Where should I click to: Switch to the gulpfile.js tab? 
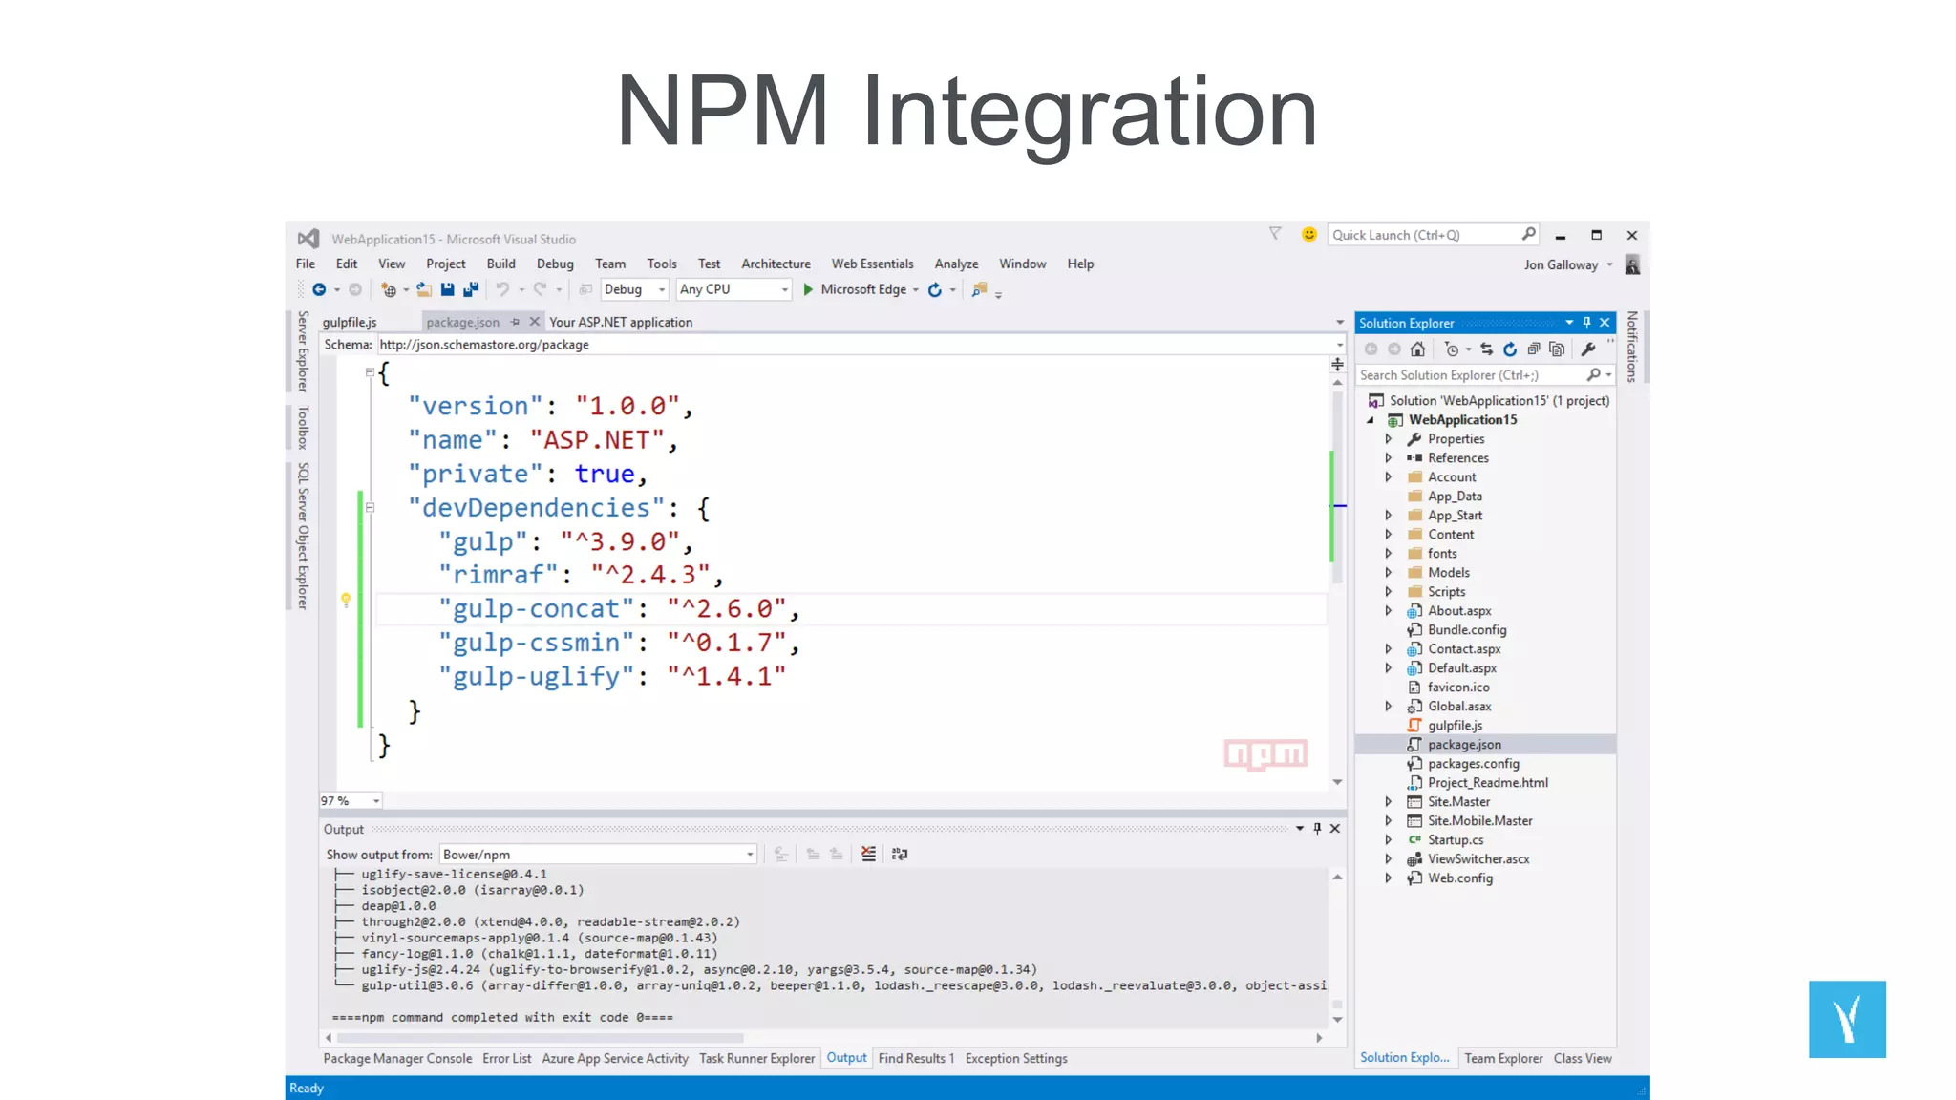[350, 323]
